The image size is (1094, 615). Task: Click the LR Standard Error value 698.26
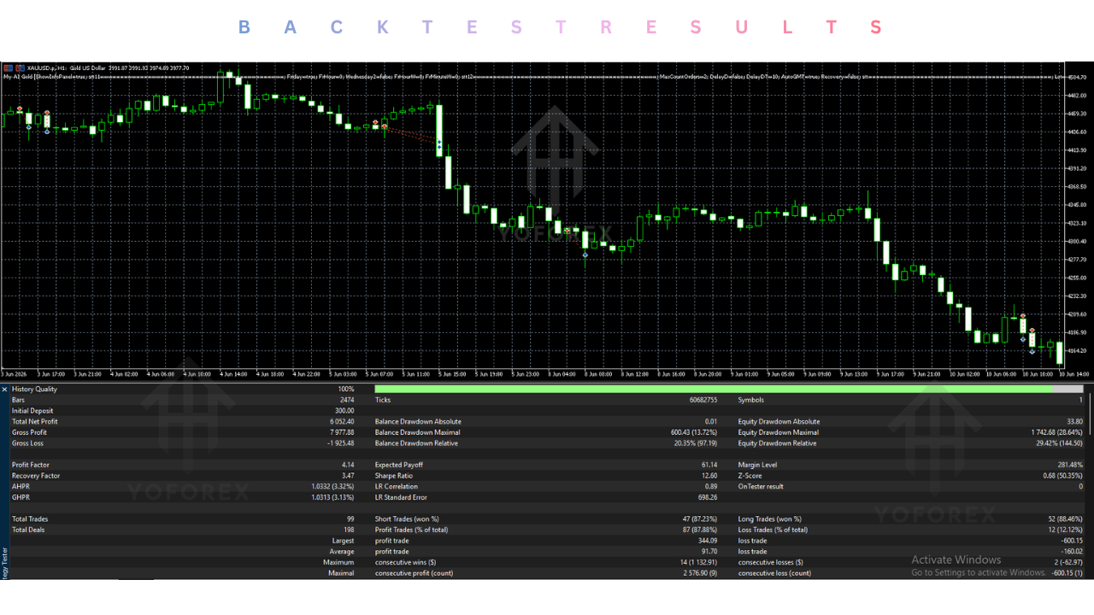[709, 498]
